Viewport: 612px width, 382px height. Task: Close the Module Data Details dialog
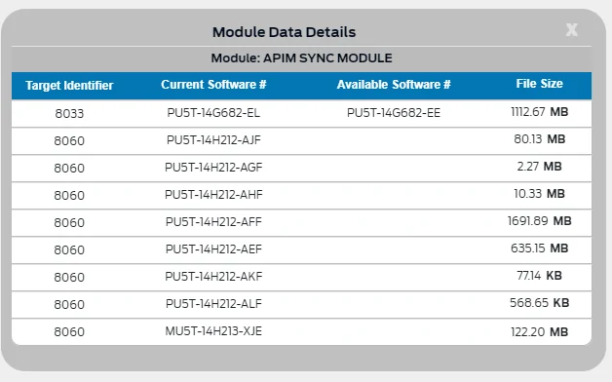tap(571, 29)
